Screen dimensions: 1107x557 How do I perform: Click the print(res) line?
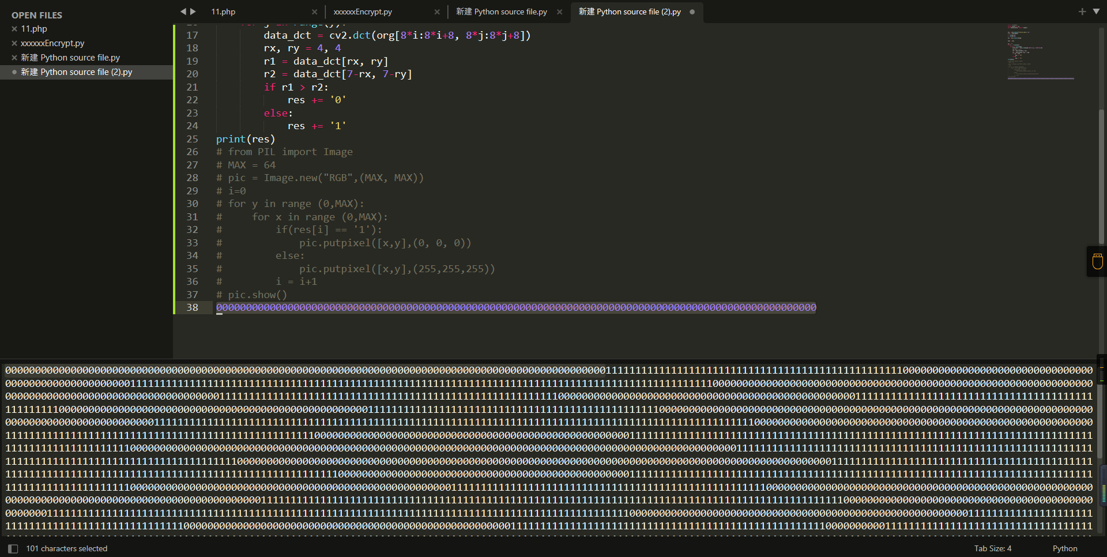click(246, 139)
